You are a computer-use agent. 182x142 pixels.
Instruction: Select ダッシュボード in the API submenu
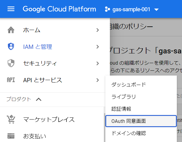(141, 85)
